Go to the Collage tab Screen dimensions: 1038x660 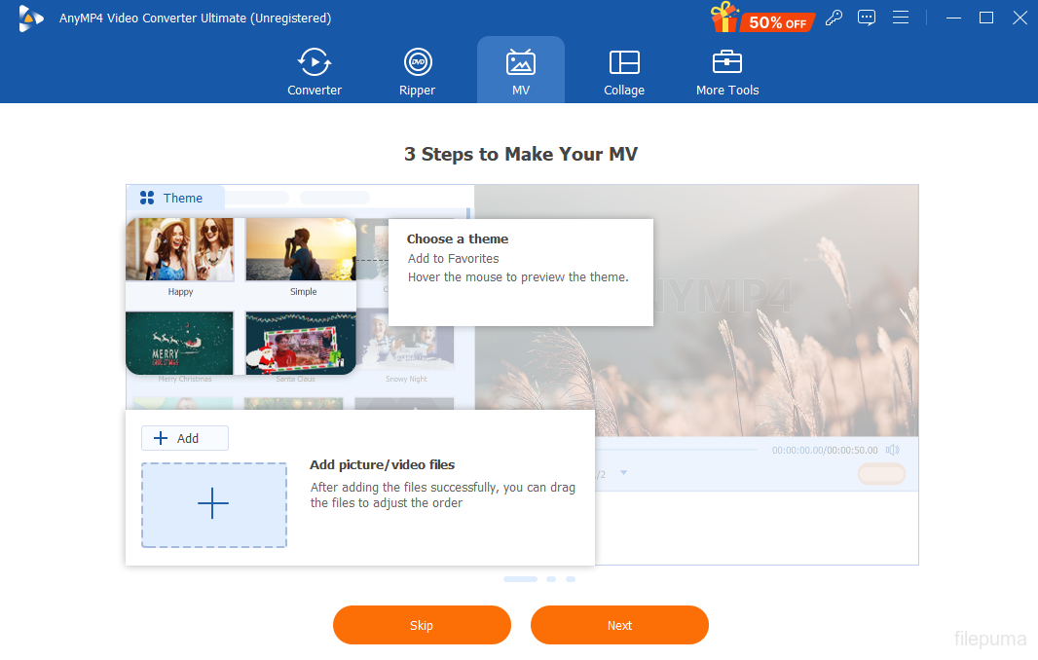(623, 71)
